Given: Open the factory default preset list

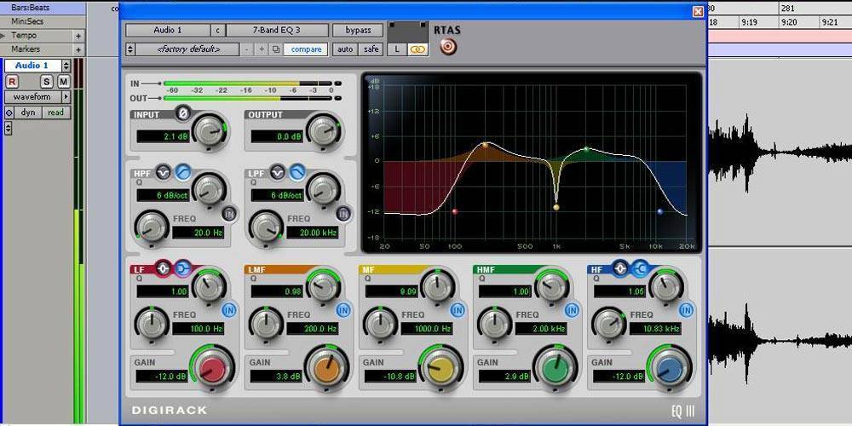Looking at the screenshot, I should tap(188, 49).
